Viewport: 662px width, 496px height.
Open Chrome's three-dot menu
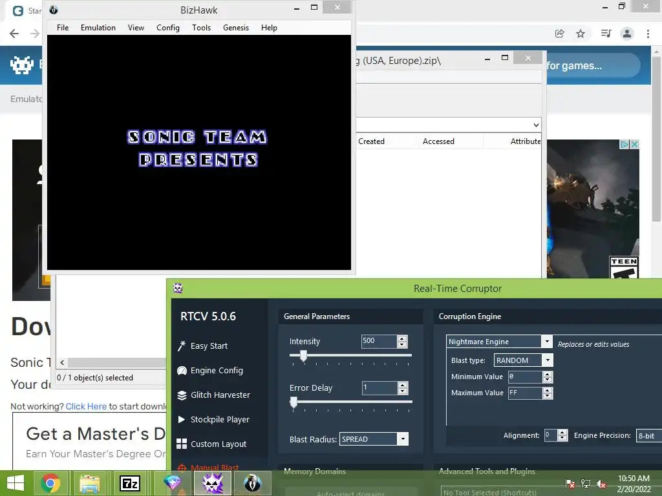[648, 34]
